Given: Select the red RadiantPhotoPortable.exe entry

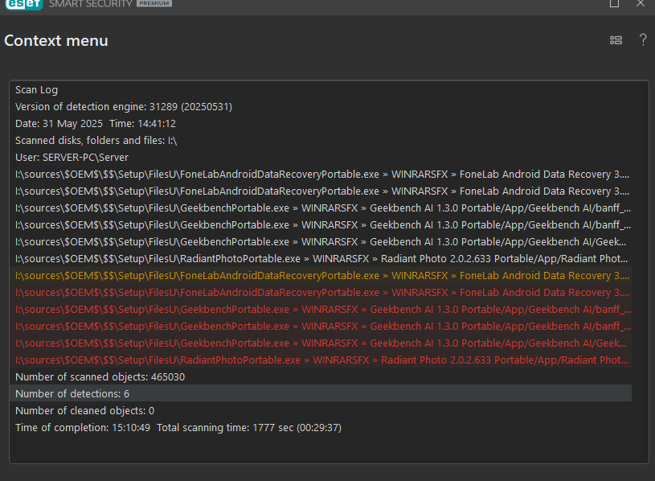Looking at the screenshot, I should click(321, 360).
